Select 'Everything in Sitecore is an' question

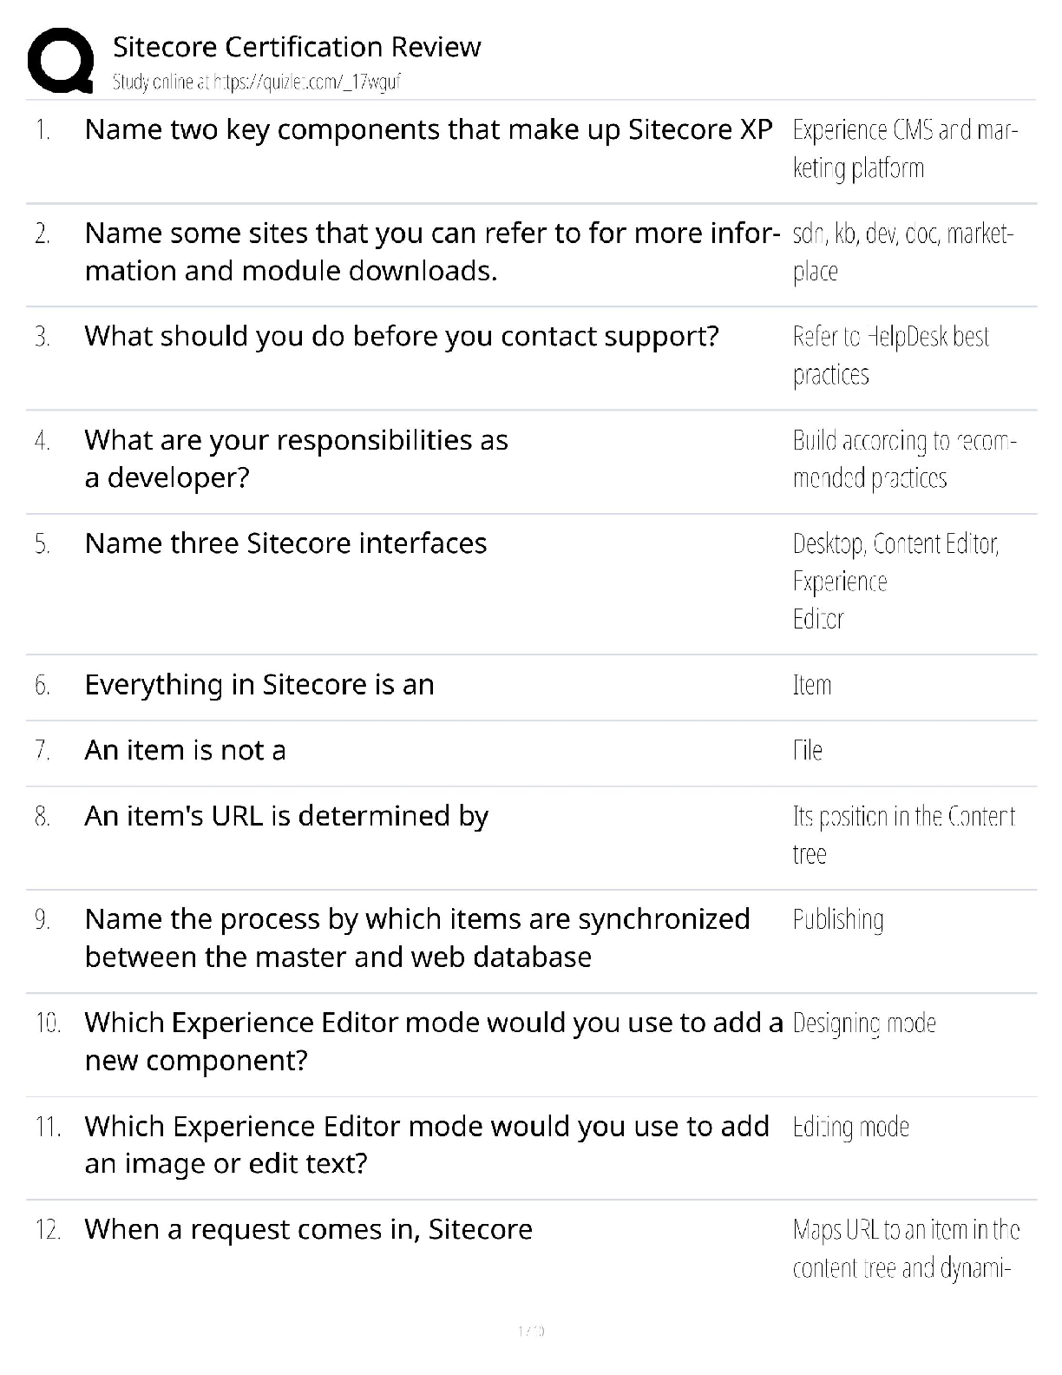coord(259,685)
